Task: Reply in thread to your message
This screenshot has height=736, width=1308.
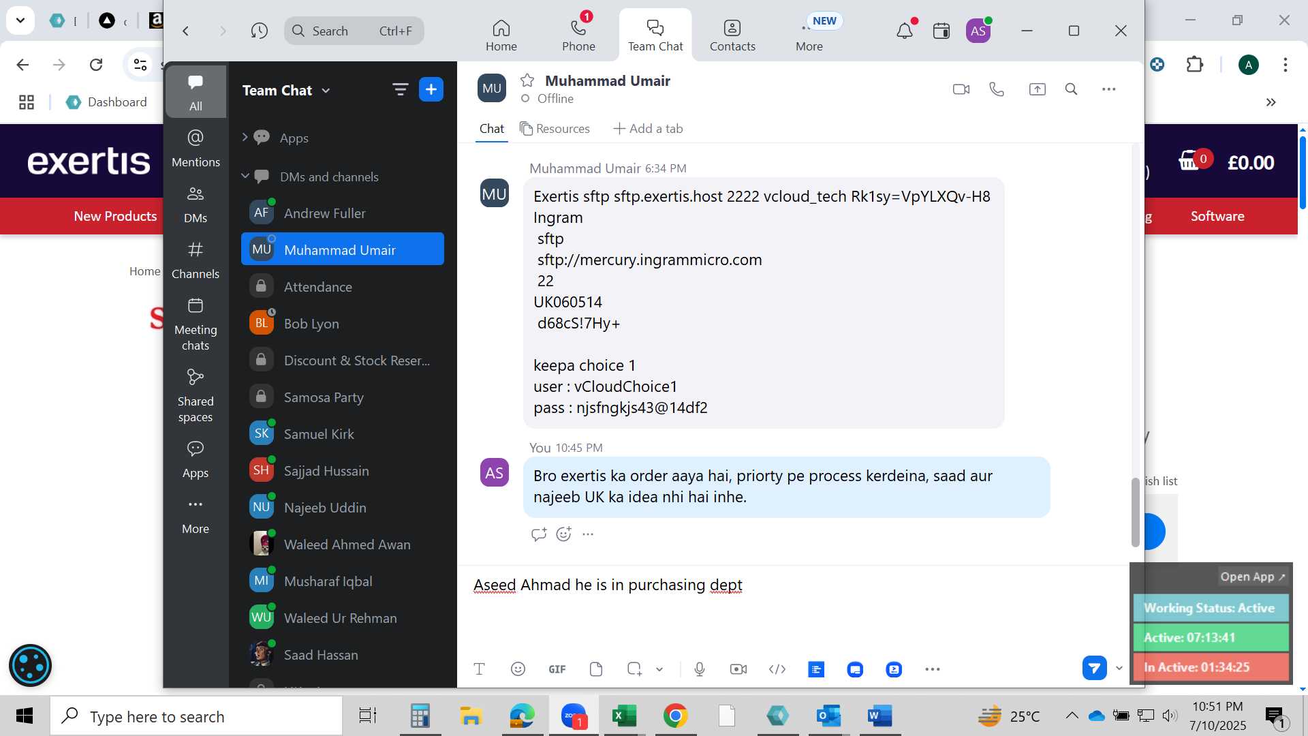Action: [x=538, y=534]
